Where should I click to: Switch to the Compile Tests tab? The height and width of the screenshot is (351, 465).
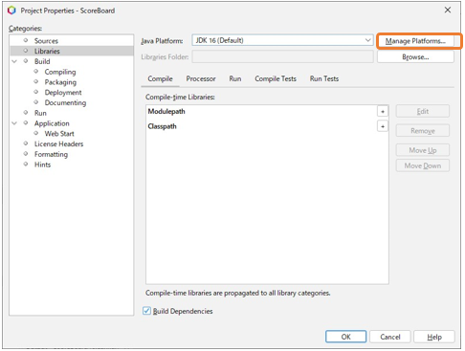276,78
